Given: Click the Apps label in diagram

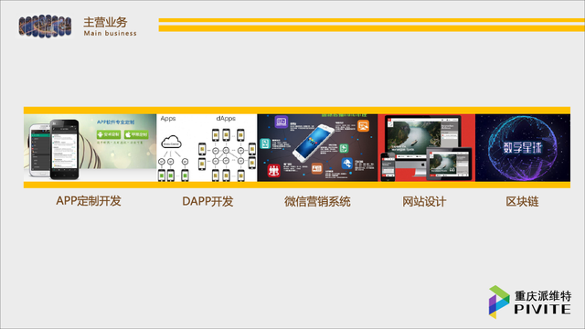Looking at the screenshot, I should (168, 119).
